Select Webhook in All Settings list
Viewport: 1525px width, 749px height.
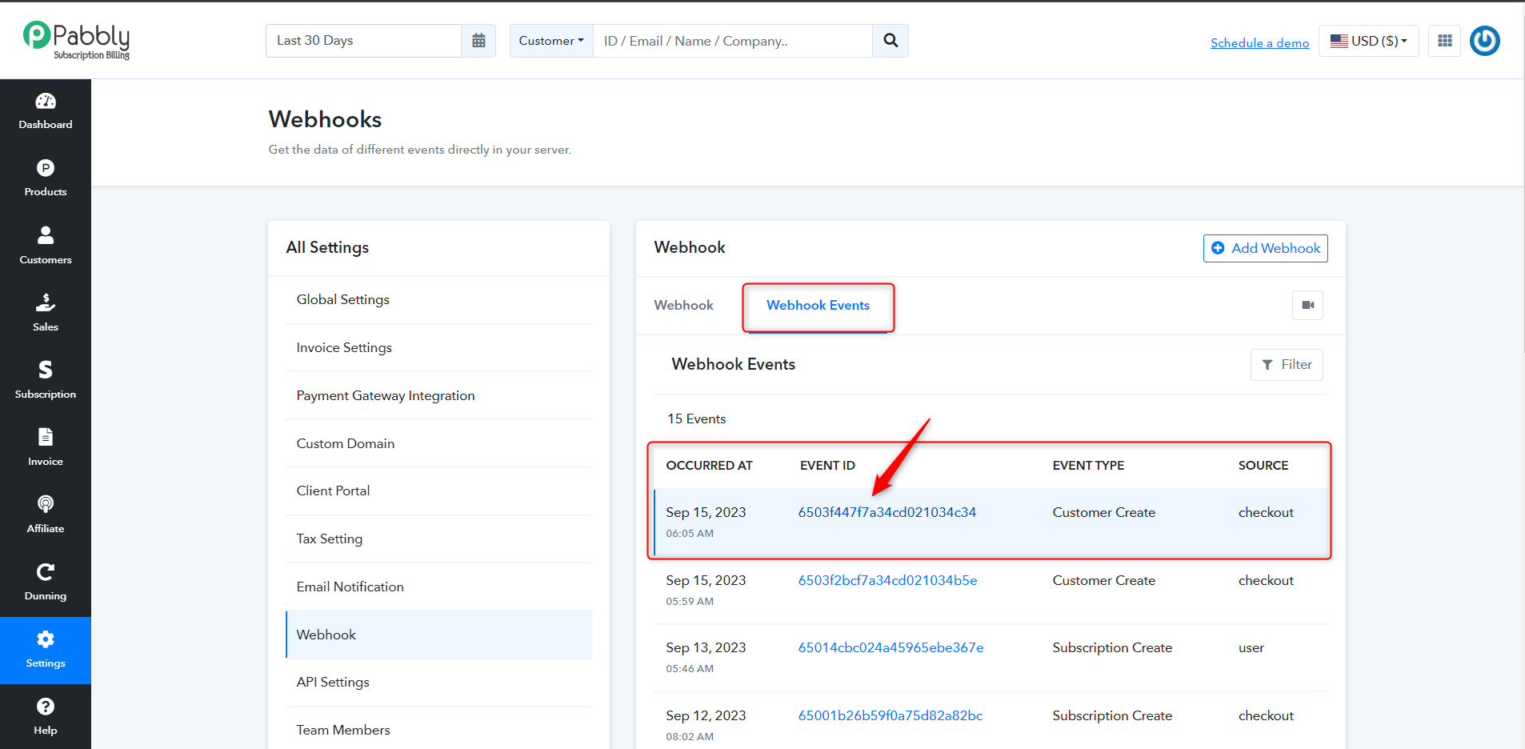[x=438, y=635]
